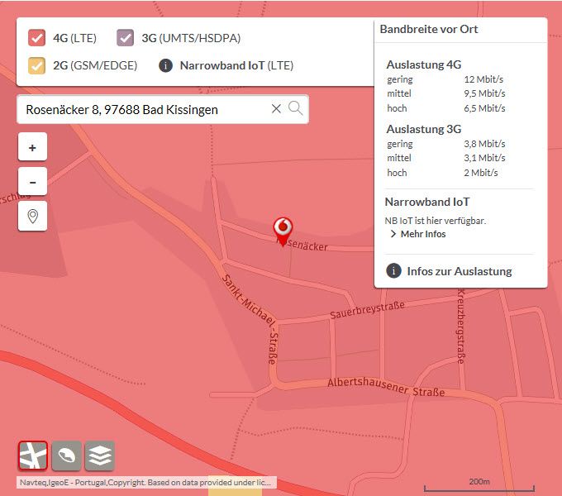Uncheck the 4G (LTE) checkbox
The height and width of the screenshot is (496, 562).
pos(36,38)
